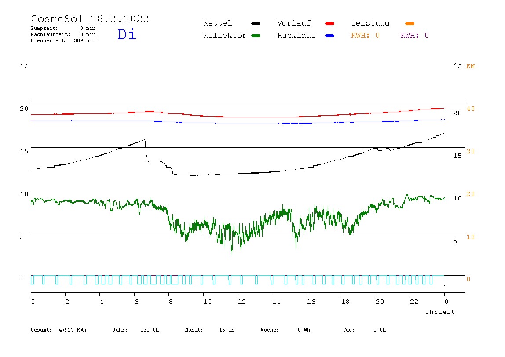Click the red Vorlauf legend swatch
This screenshot has width=505, height=357.
[x=329, y=23]
